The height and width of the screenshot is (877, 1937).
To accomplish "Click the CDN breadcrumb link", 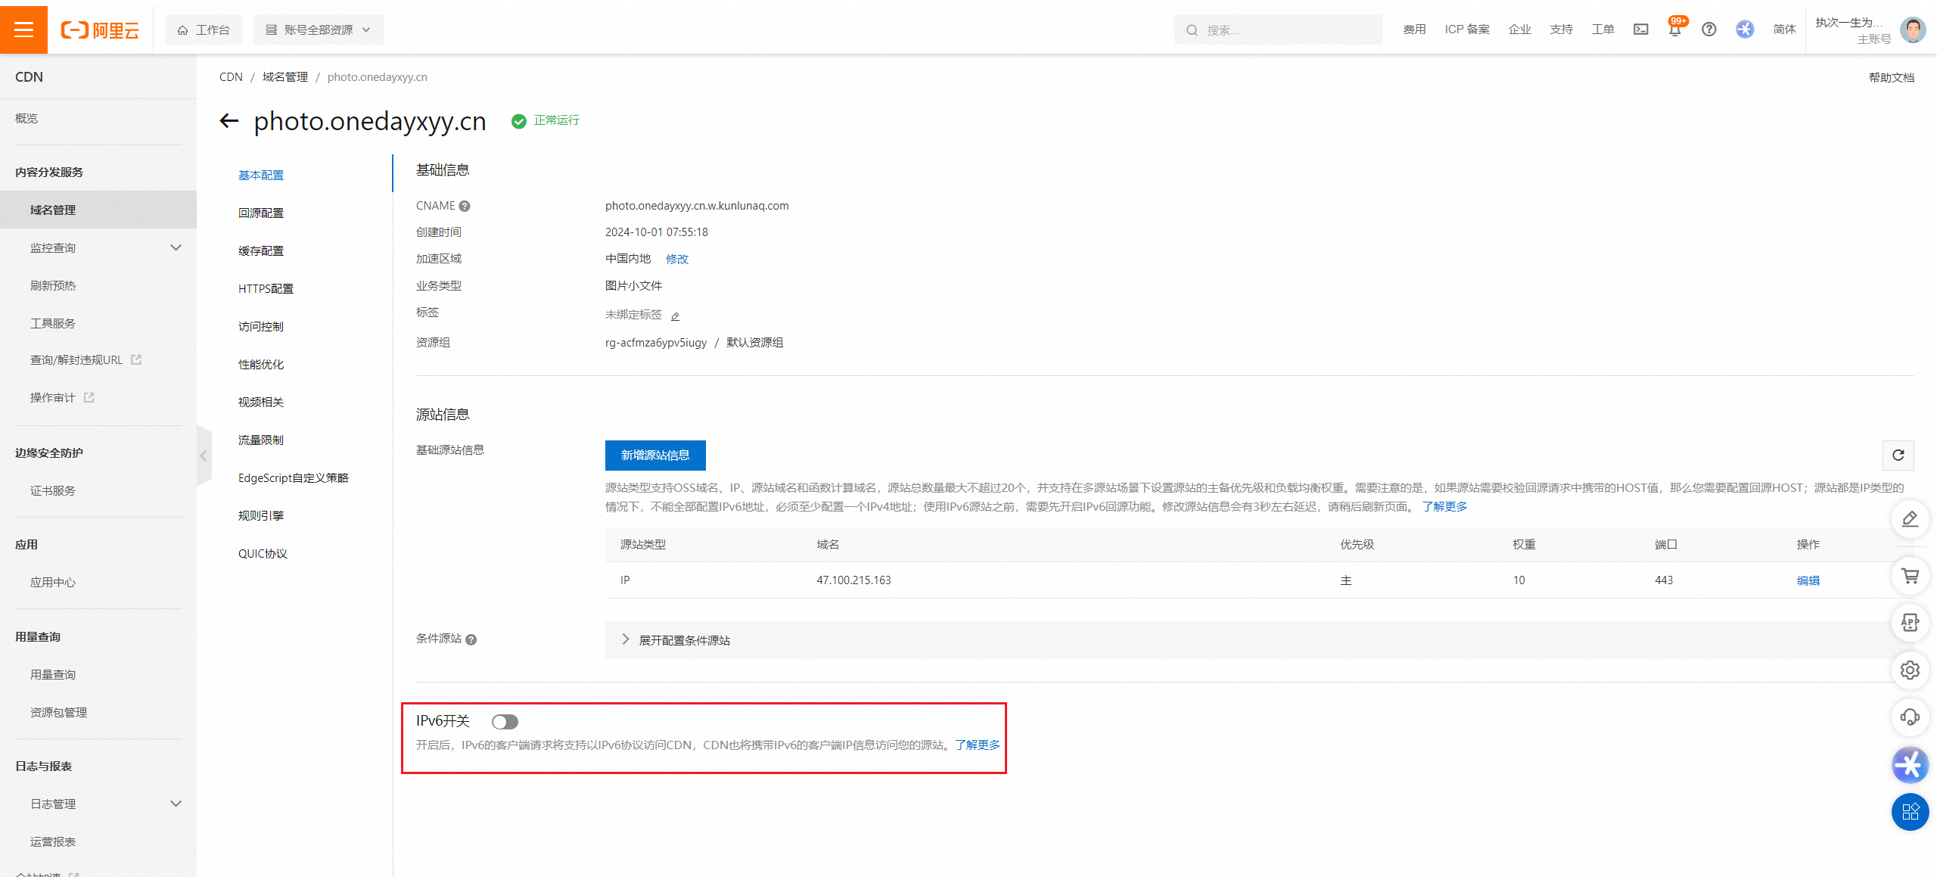I will point(231,77).
